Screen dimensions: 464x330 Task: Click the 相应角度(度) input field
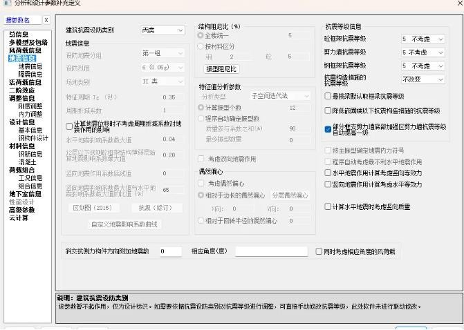[x=271, y=251]
